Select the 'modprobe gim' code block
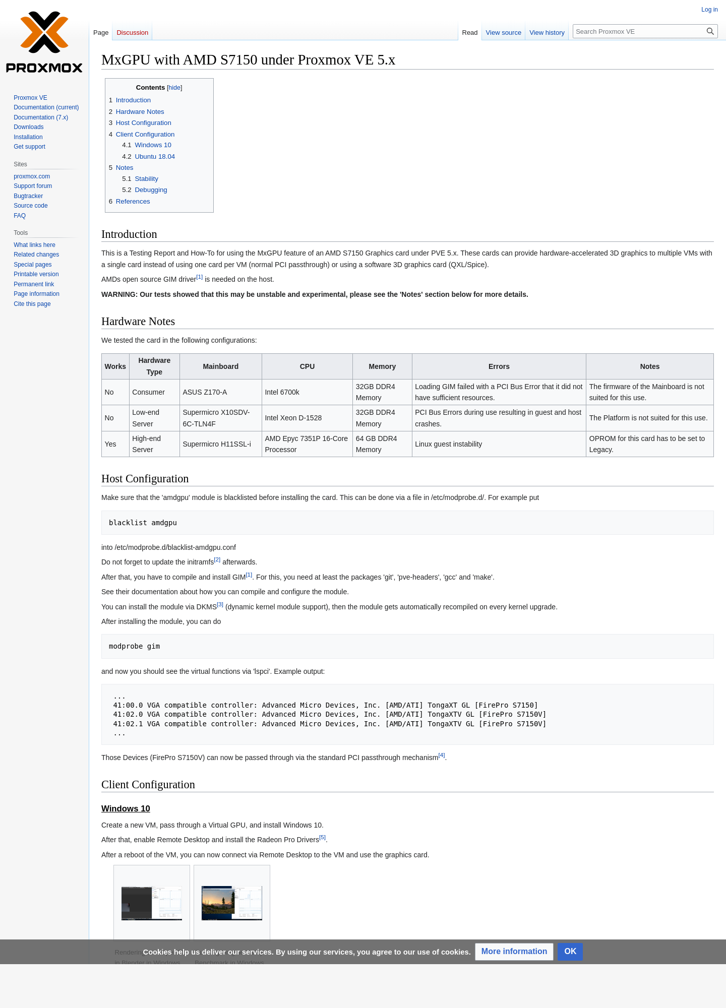Screen dimensions: 726x1008 click(x=407, y=646)
